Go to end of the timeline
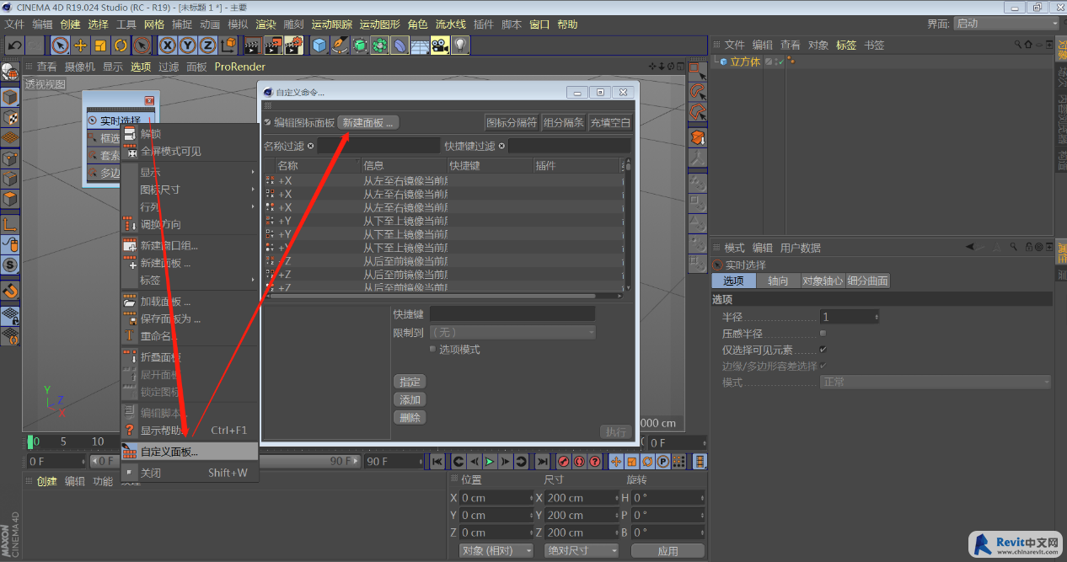 pos(542,462)
